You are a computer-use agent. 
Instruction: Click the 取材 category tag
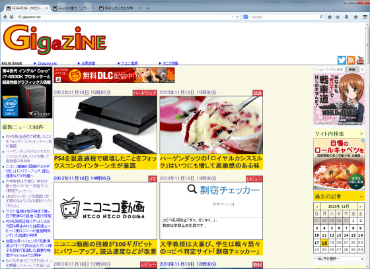coord(258,265)
